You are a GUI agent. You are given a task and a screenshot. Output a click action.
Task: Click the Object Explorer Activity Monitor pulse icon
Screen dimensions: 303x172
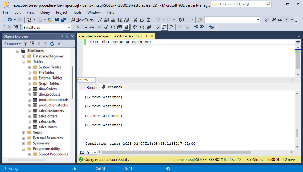pyautogui.click(x=59, y=44)
